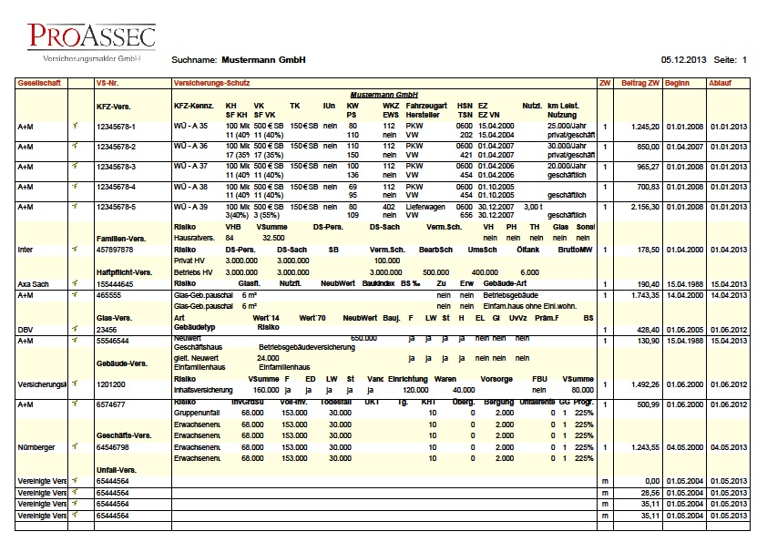Click the Gebäude-Vers. category label
This screenshot has height=542, width=767.
pos(122,363)
